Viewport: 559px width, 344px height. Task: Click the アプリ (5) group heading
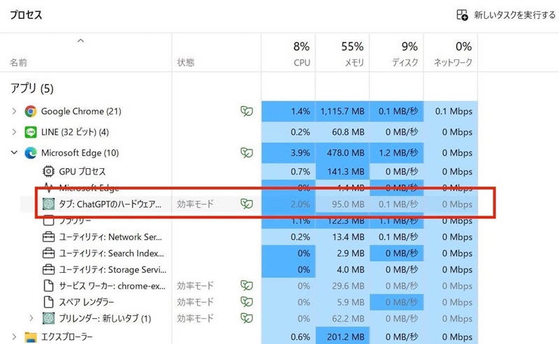coord(32,88)
